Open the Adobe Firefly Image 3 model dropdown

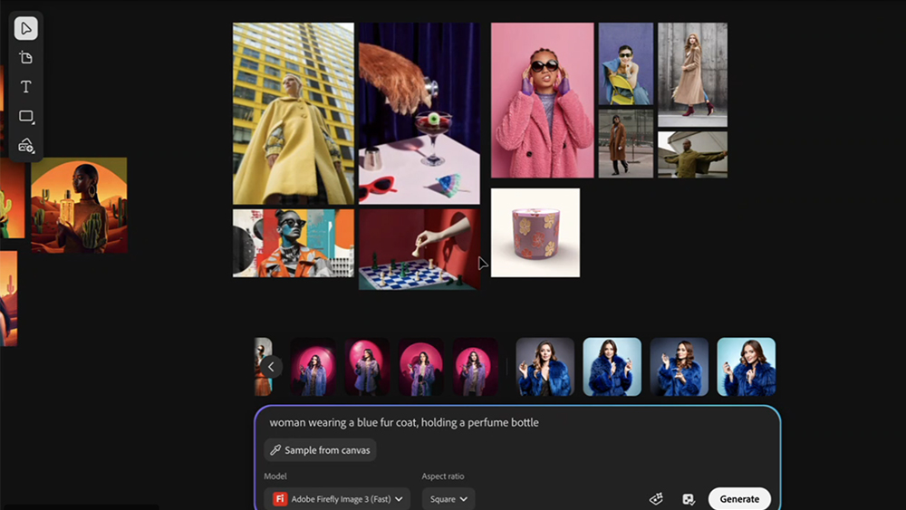point(337,499)
